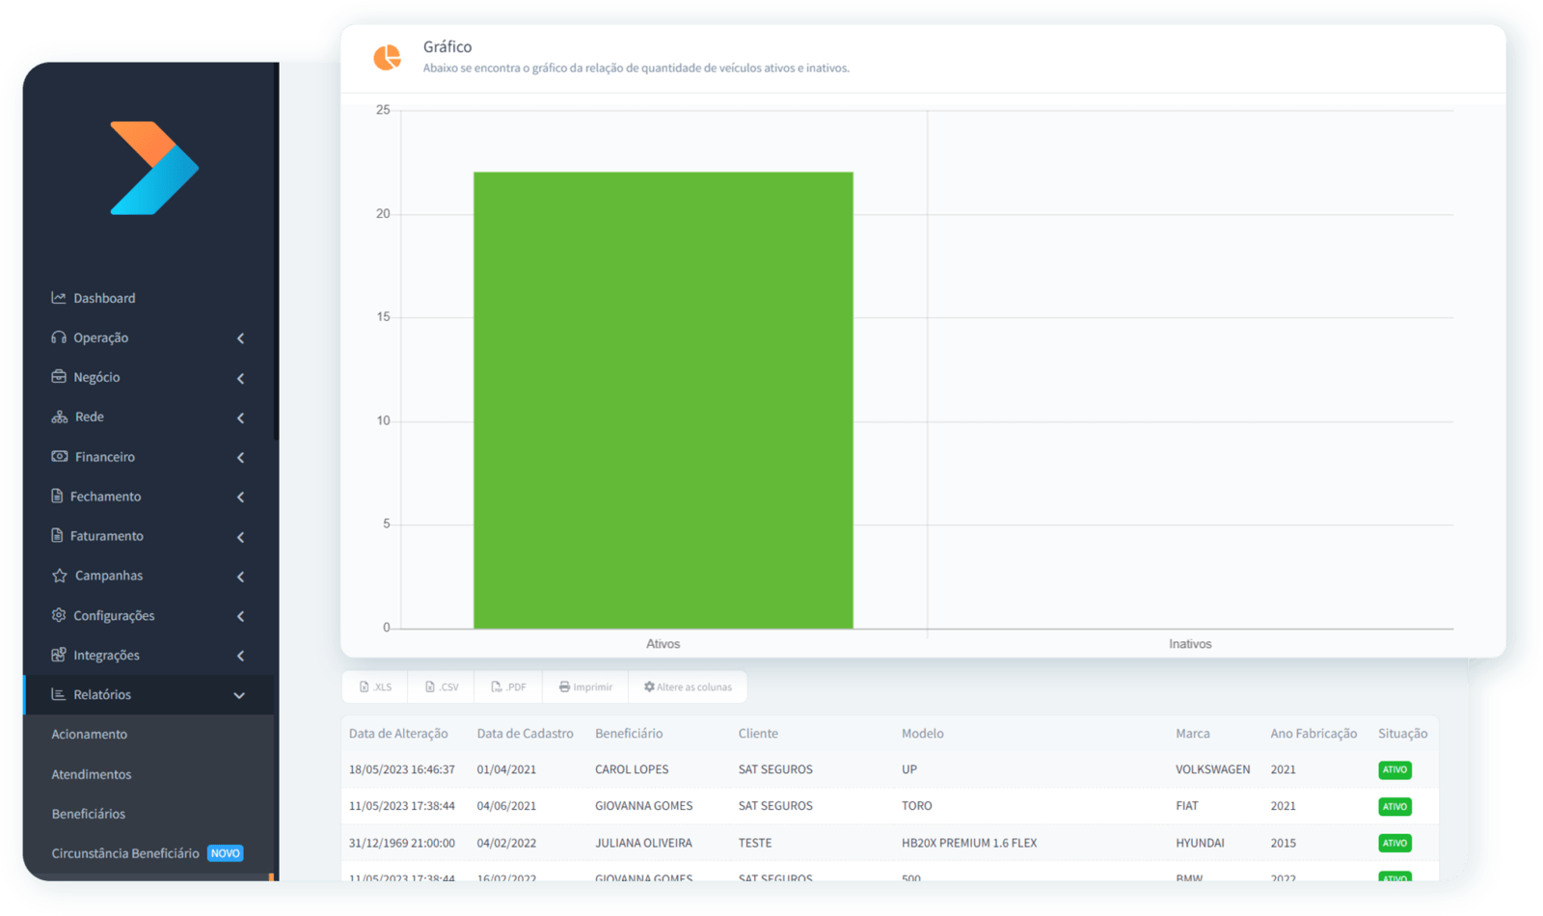The height and width of the screenshot is (916, 1543).
Task: Sort by Cliente column header
Action: click(x=758, y=734)
